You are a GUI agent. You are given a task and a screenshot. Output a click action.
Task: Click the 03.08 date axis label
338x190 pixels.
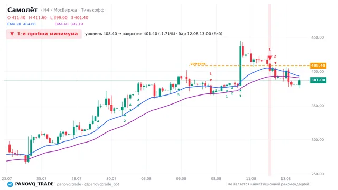pos(146,178)
